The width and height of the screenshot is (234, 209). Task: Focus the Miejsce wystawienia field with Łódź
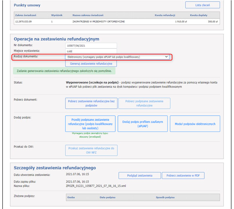[x=91, y=51]
